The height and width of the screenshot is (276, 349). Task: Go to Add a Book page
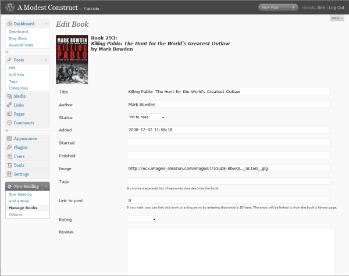[x=19, y=200]
